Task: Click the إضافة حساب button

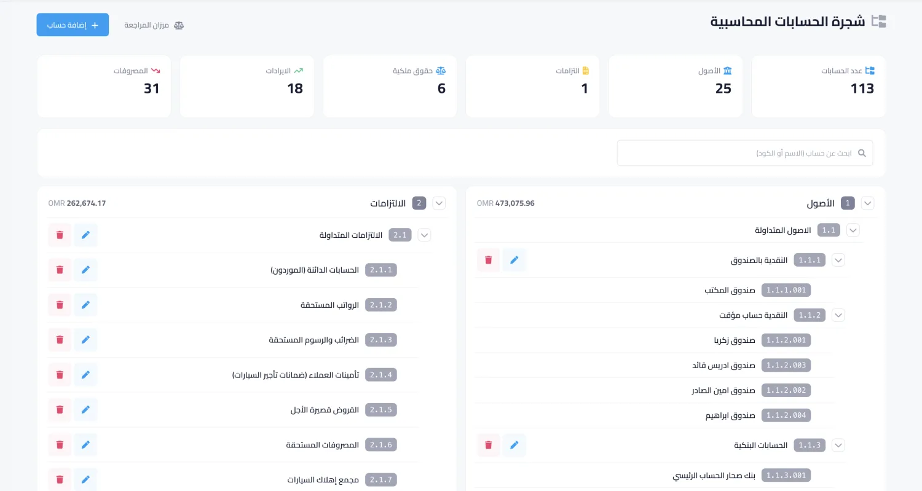Action: [73, 25]
